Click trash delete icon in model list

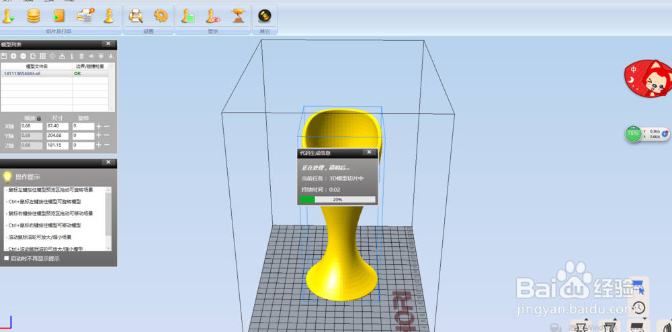(81, 56)
